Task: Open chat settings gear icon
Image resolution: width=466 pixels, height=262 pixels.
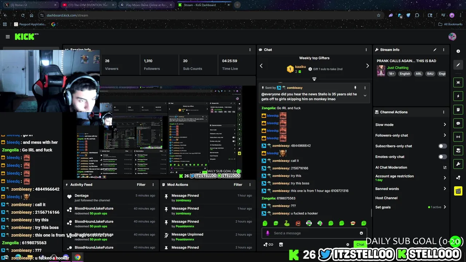Action: pos(348,245)
